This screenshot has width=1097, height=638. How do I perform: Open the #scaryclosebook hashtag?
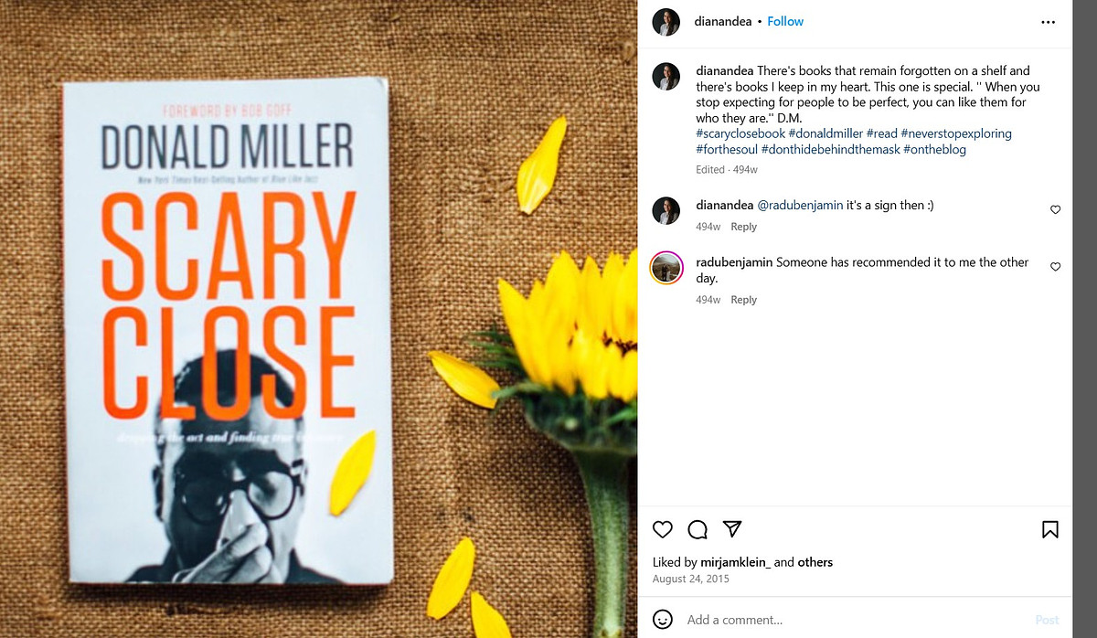tap(740, 133)
